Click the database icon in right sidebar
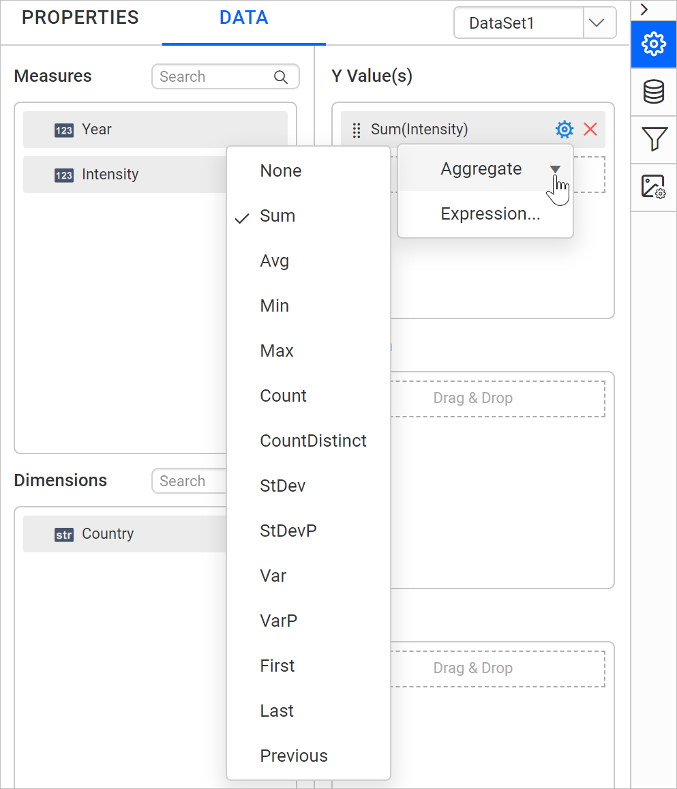677x789 pixels. (653, 91)
